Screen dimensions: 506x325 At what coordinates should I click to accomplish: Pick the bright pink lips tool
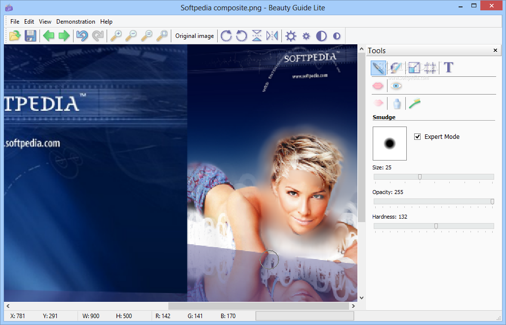point(378,86)
